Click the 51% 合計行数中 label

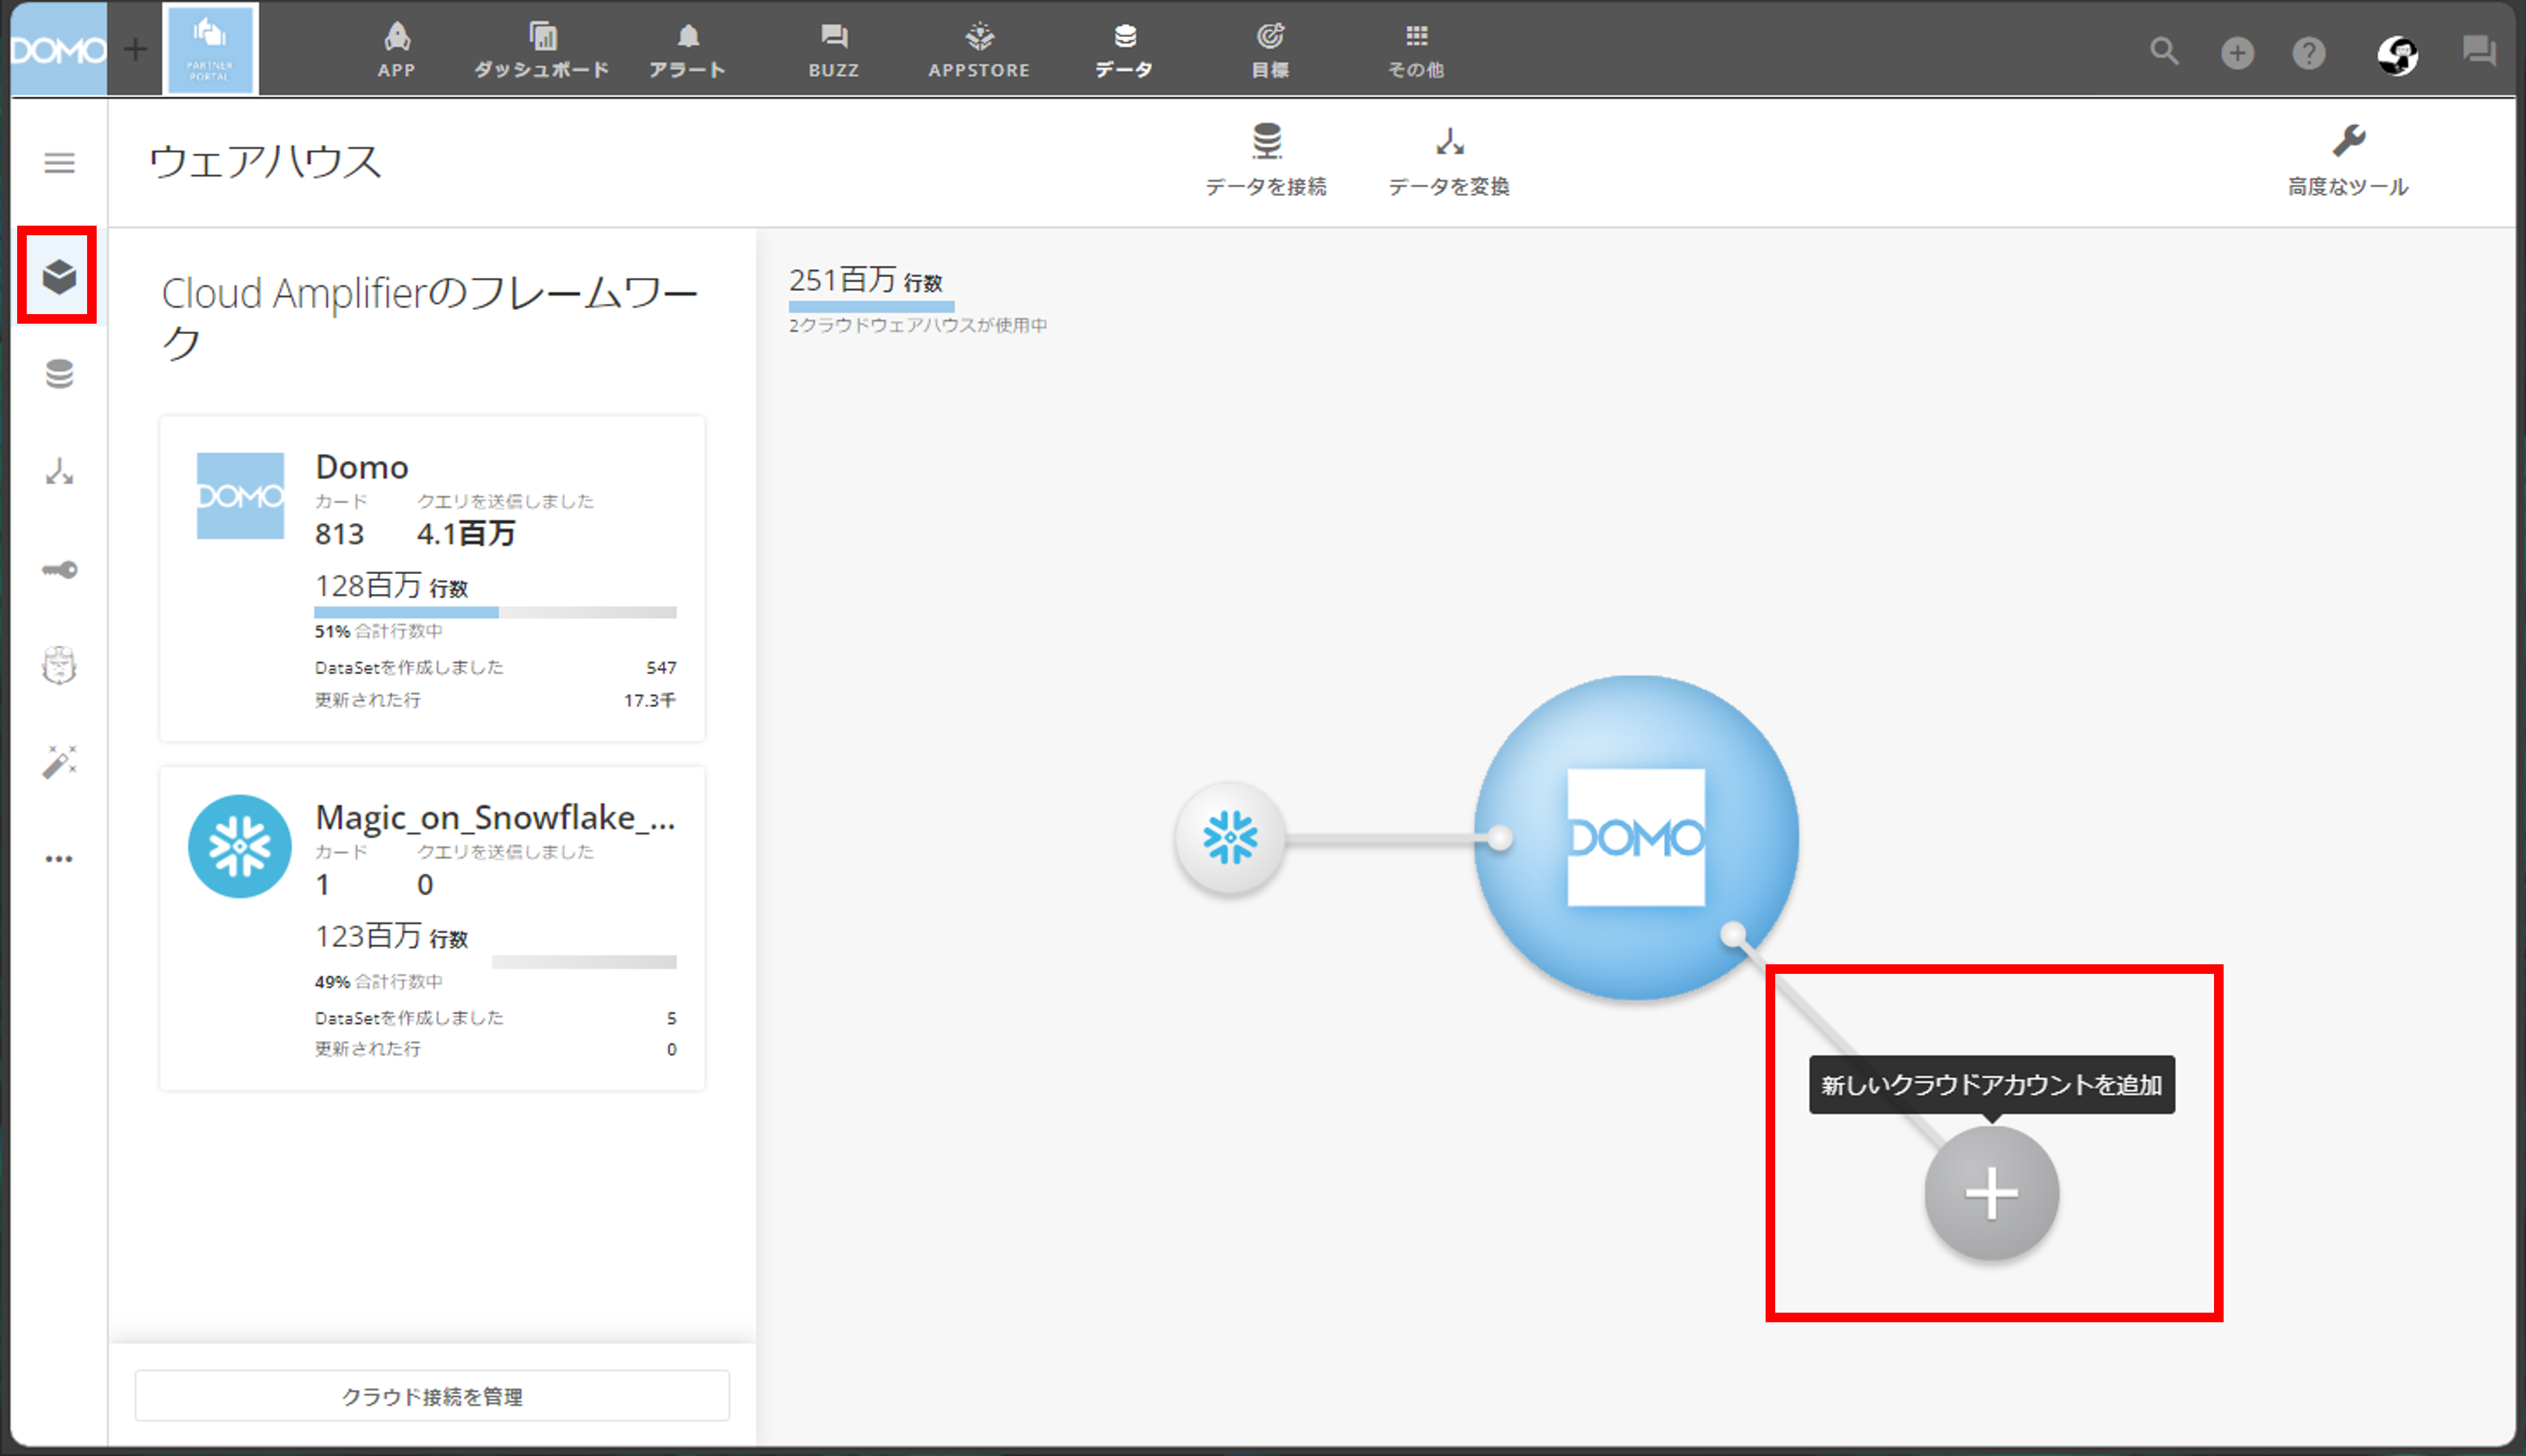(379, 632)
